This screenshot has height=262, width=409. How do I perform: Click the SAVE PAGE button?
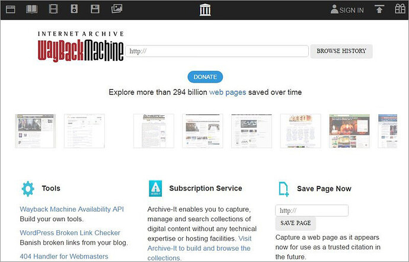click(x=296, y=223)
